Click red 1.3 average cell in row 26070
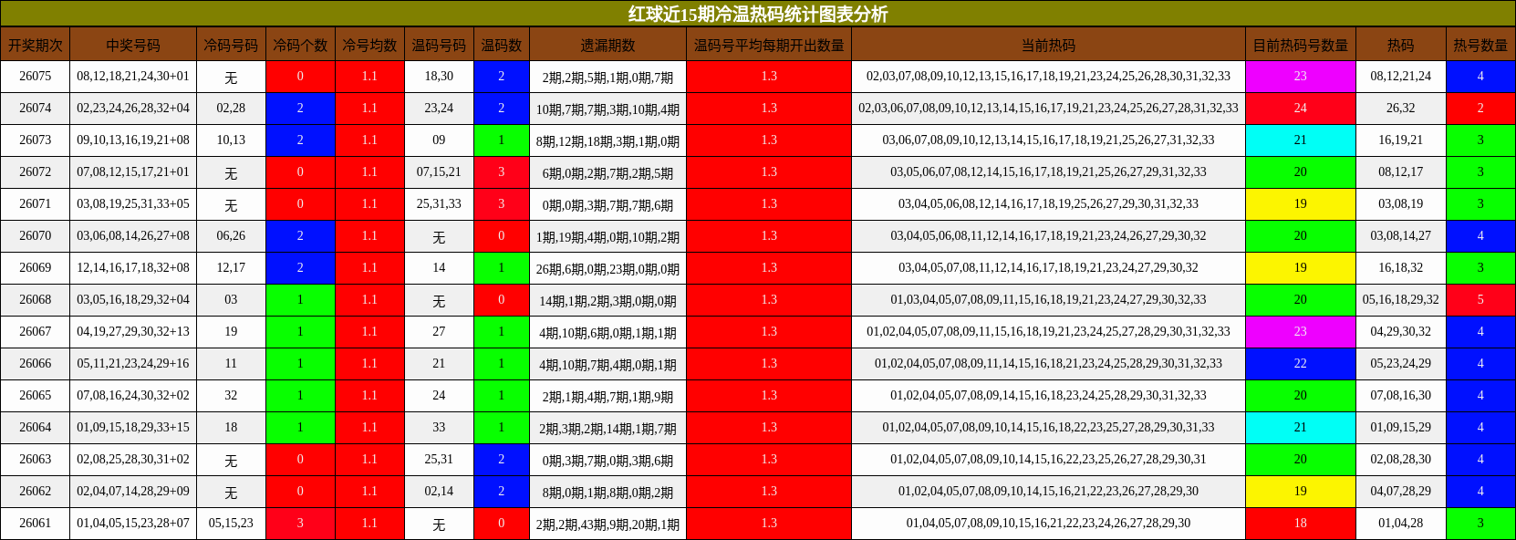The image size is (1516, 540). pos(769,236)
